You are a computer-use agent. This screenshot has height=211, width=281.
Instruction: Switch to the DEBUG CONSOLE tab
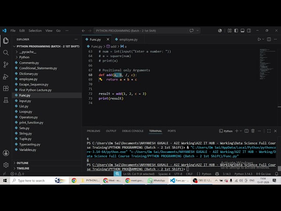133,131
